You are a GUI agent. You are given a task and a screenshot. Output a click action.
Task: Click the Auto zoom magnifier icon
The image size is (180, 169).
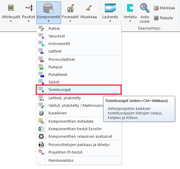click(x=145, y=8)
